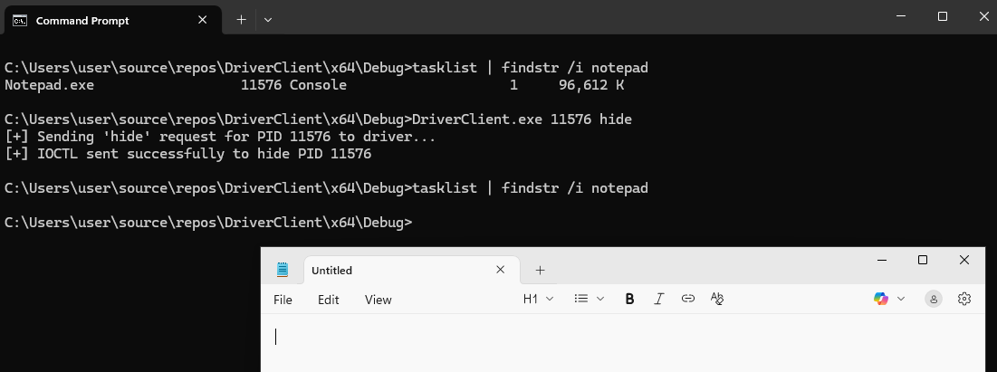The height and width of the screenshot is (372, 997).
Task: Insert a link using the link icon
Action: 688,299
